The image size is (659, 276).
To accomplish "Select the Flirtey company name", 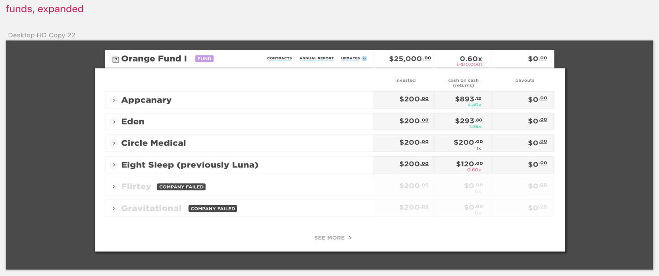I will point(136,186).
